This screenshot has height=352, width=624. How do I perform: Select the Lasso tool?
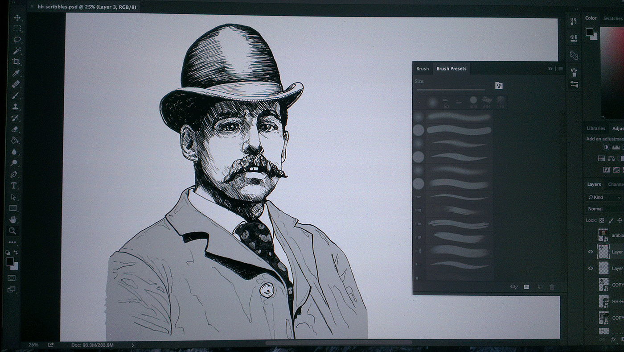coord(17,40)
